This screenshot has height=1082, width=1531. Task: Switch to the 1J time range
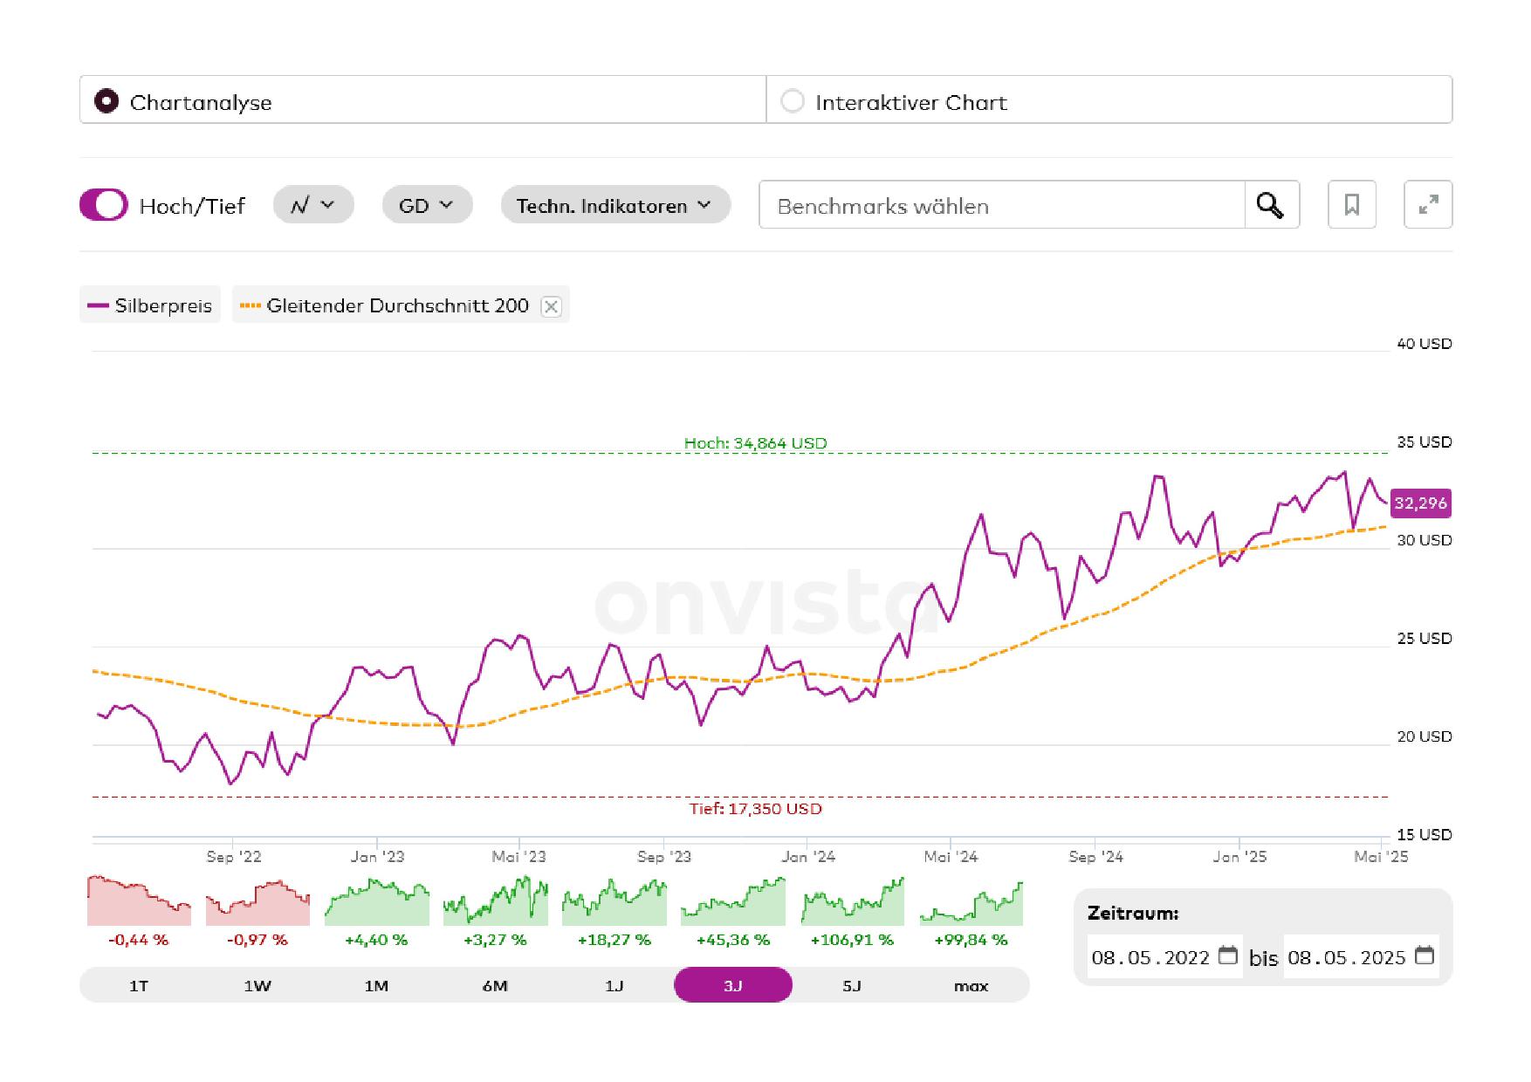coord(614,985)
